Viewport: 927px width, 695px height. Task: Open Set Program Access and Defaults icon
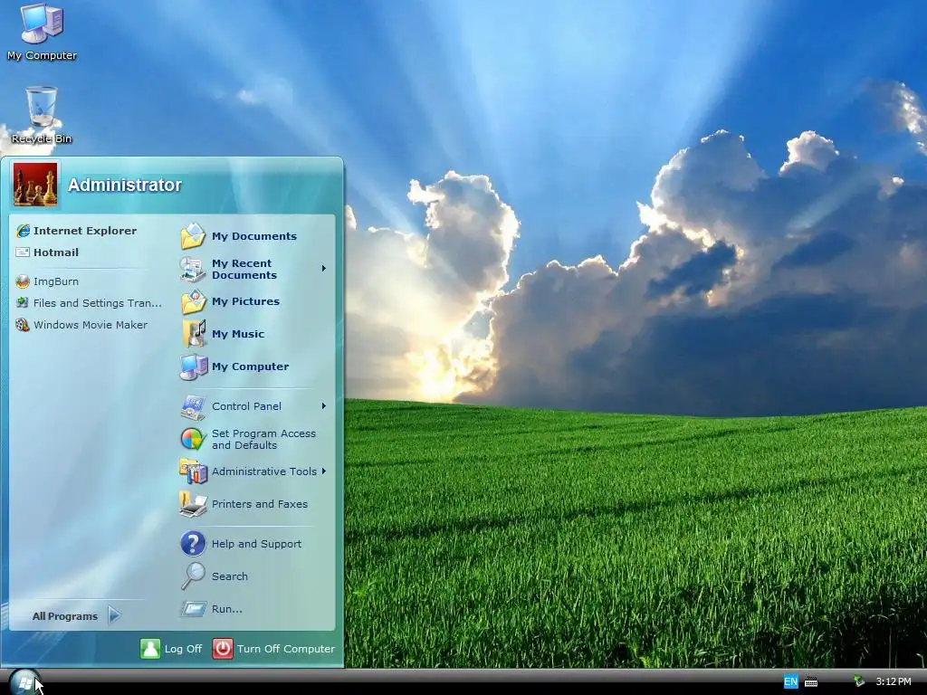click(x=193, y=439)
